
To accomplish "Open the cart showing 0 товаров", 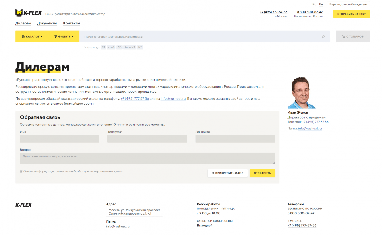I will pos(353,36).
